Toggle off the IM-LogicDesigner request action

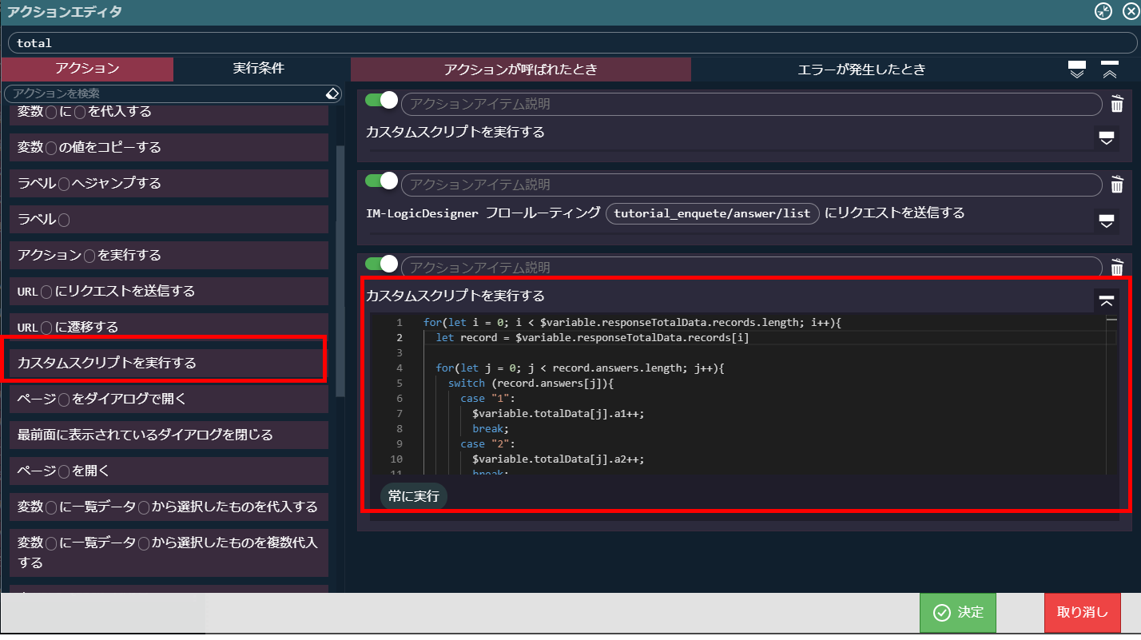pos(381,181)
